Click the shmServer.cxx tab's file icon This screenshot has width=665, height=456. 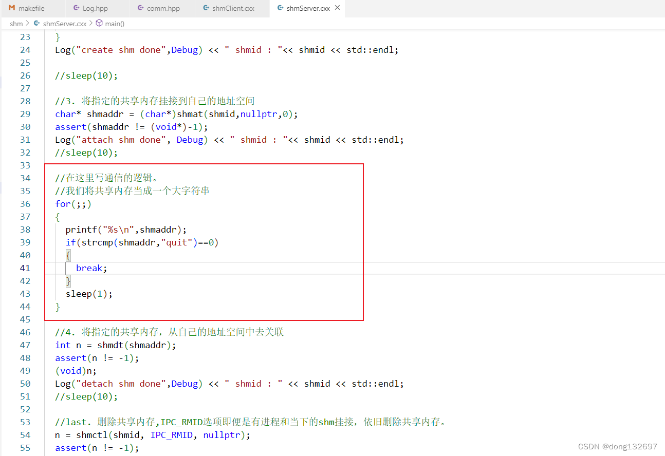280,8
